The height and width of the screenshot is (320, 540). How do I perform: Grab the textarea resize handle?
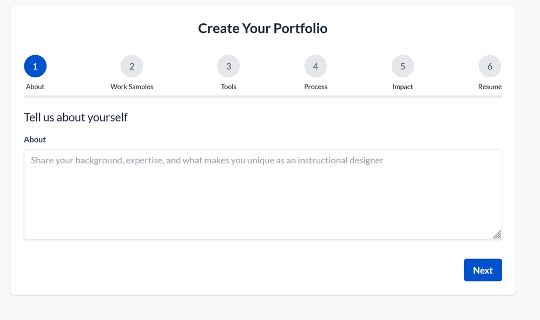click(497, 235)
